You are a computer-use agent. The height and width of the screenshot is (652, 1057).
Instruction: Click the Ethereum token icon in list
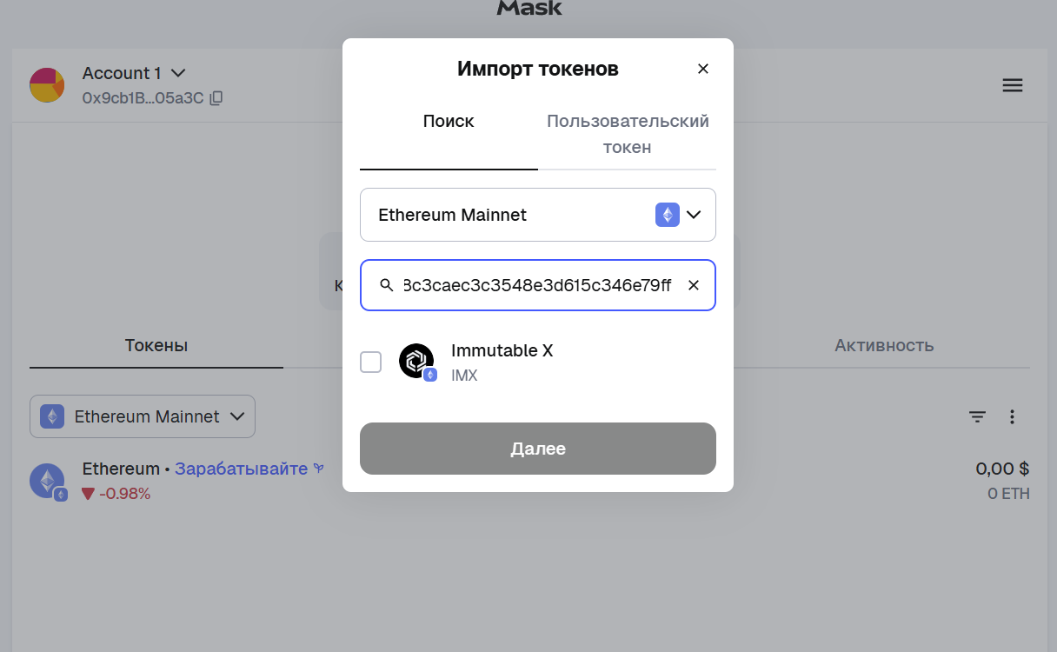[x=47, y=481]
